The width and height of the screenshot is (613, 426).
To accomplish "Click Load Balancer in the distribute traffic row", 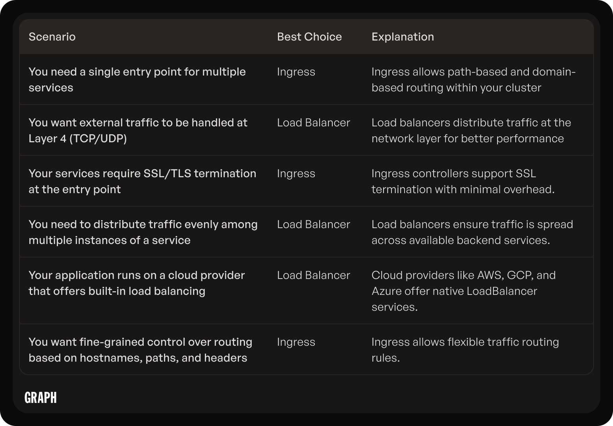I will [x=314, y=224].
